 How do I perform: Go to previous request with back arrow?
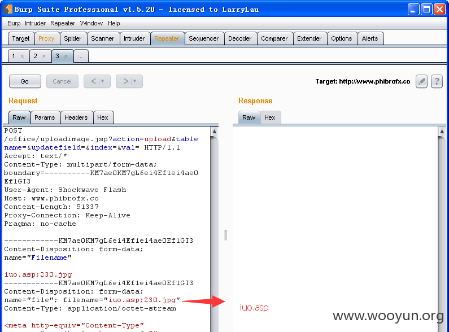pos(97,81)
